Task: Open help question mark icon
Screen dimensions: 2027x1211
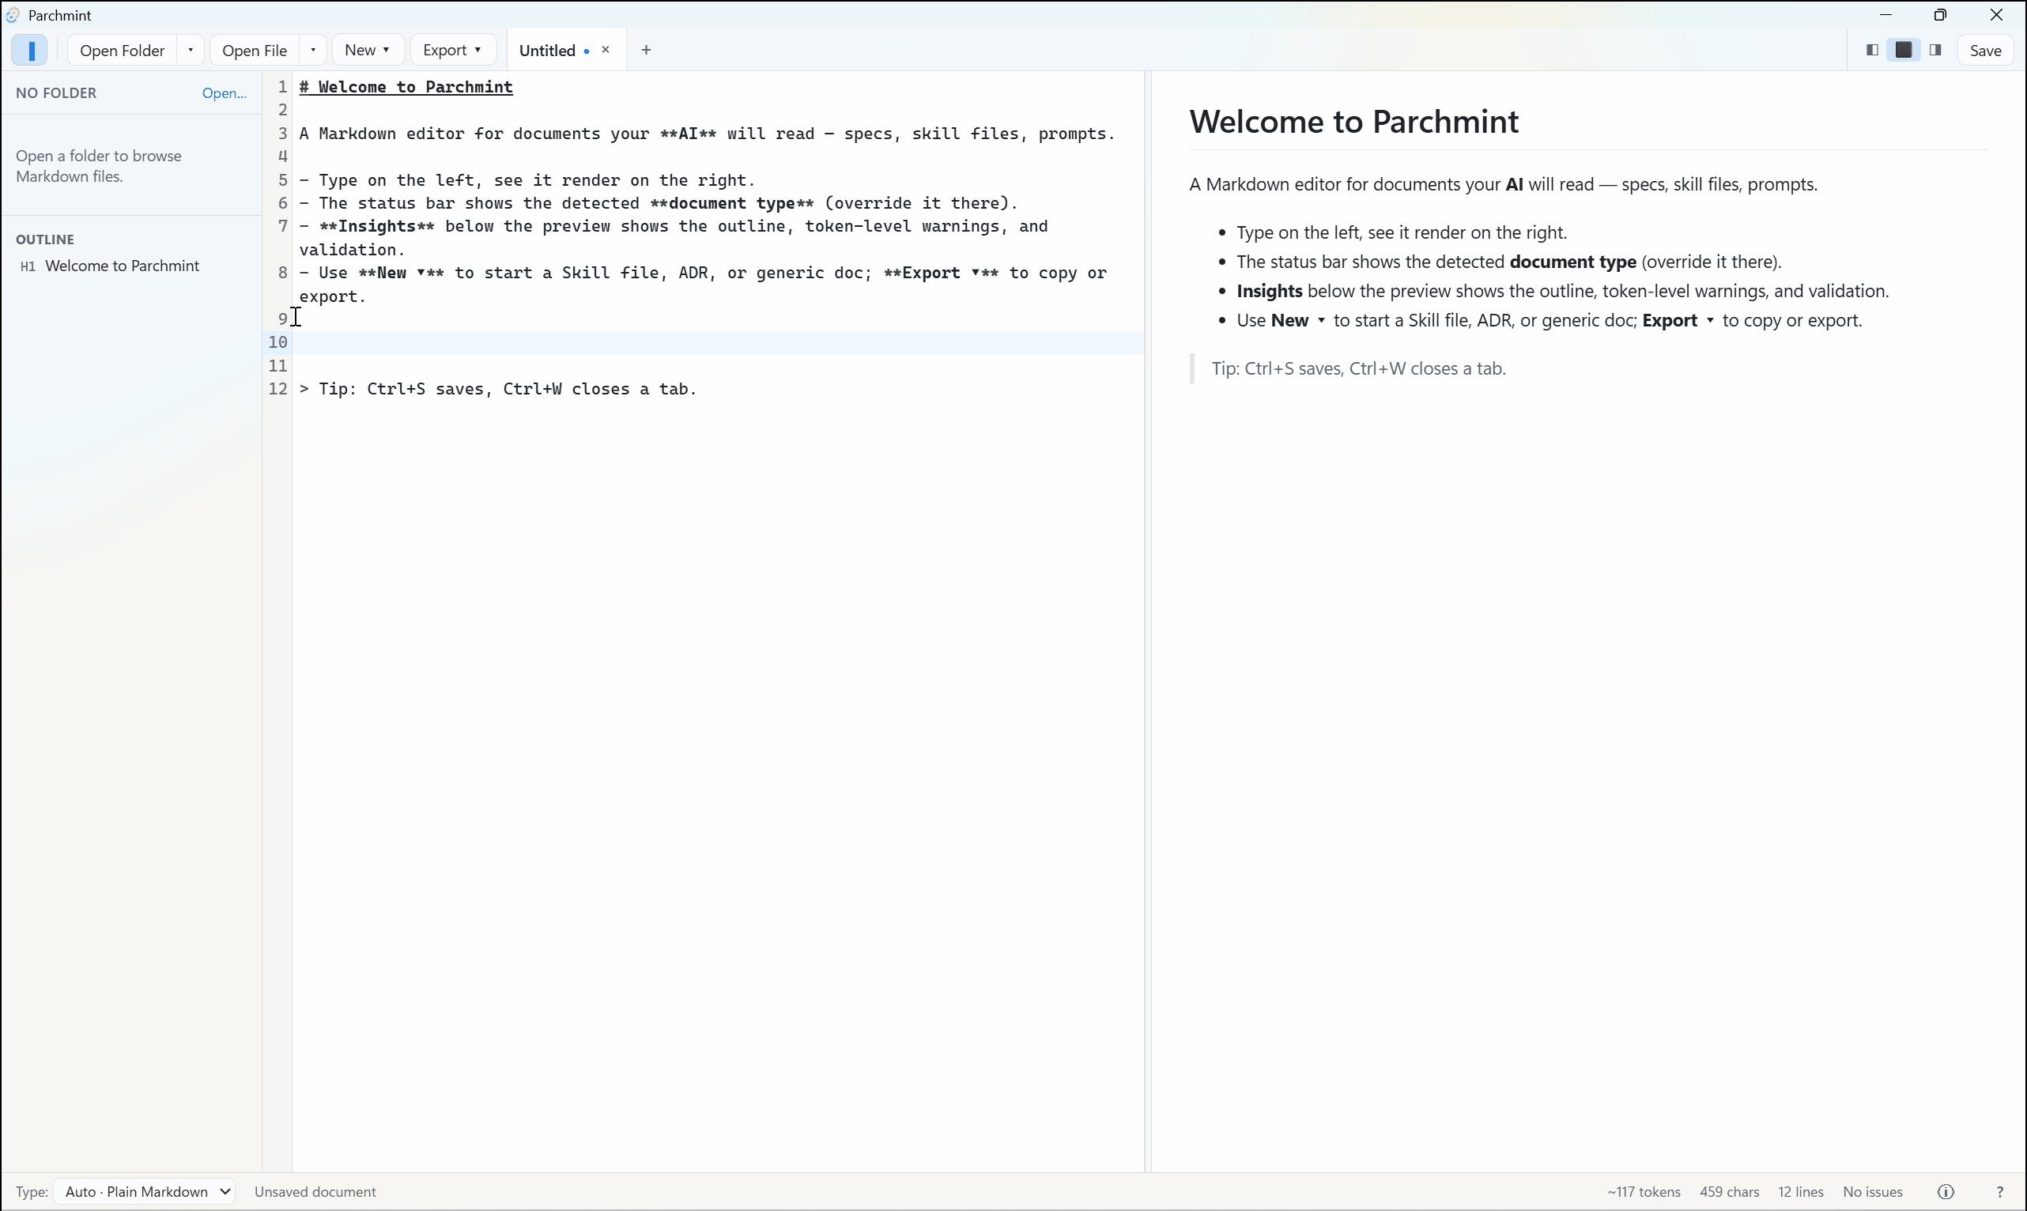Action: tap(2000, 1192)
